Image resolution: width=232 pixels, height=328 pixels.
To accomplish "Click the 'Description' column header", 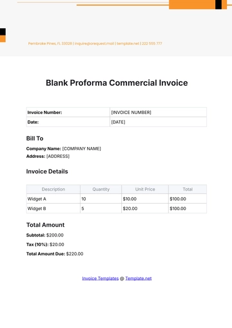I will point(53,189).
